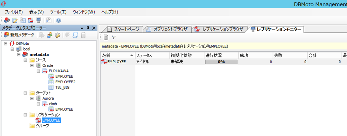Screen dimensions: 347x136
Task: Select レプリケーションモニター tab
Action: pyautogui.click(x=276, y=29)
